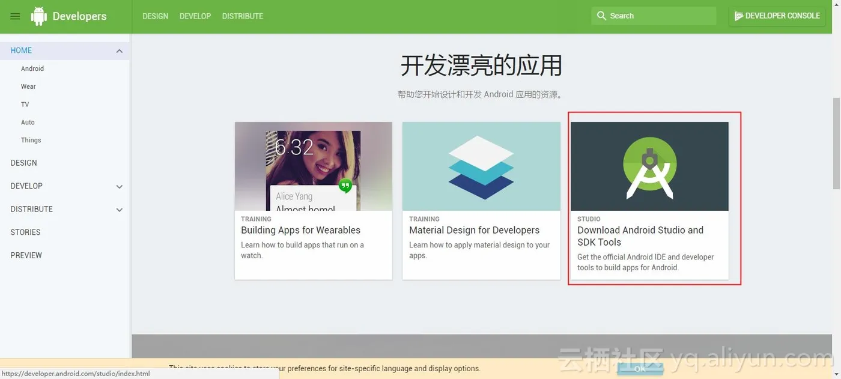Select Wear in the sidebar
The image size is (841, 379).
pyautogui.click(x=28, y=86)
